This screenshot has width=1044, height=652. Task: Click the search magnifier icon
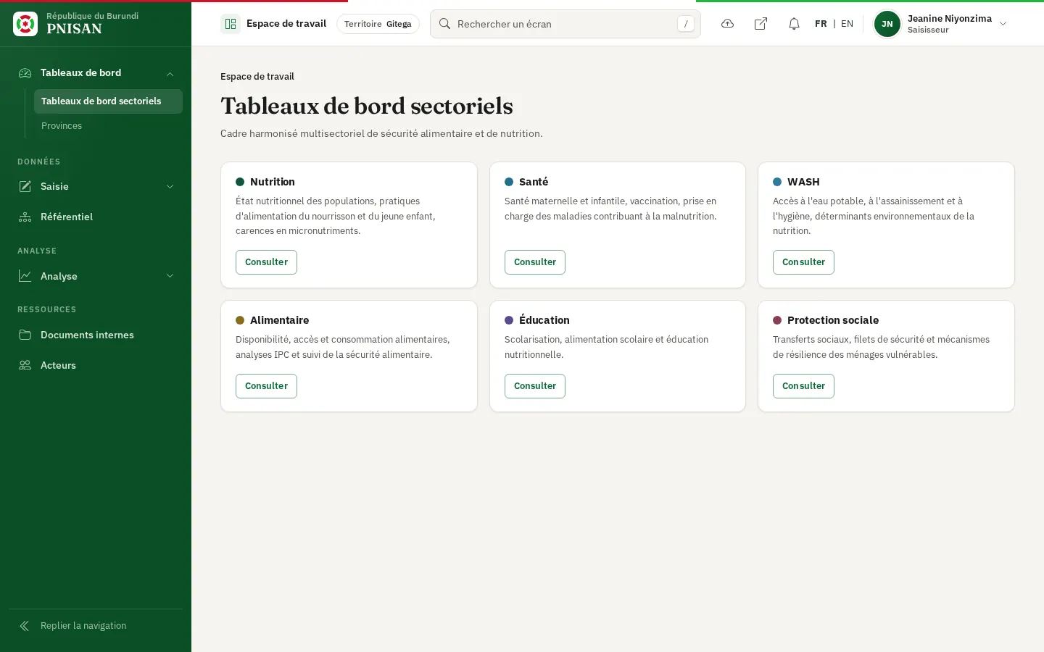(445, 24)
